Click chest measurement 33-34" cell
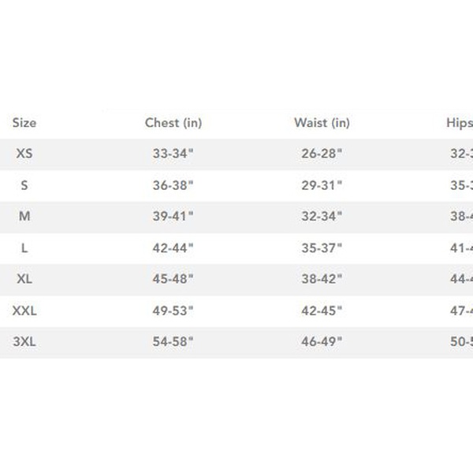This screenshot has height=473, width=473. (x=173, y=154)
